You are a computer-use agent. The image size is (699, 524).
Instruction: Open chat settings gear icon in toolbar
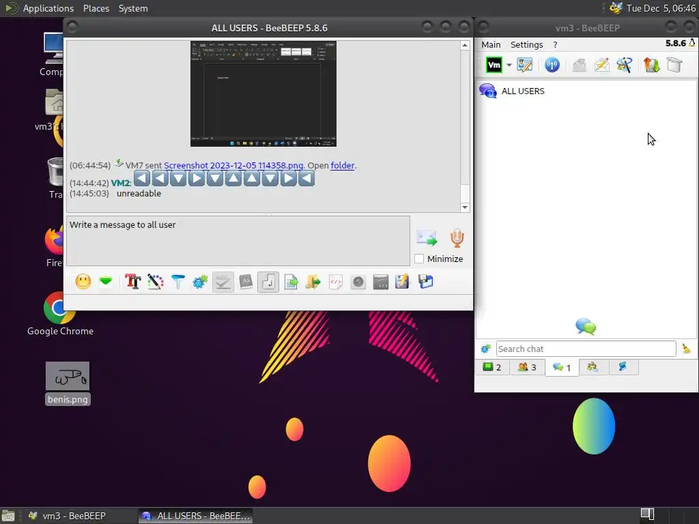pos(200,282)
